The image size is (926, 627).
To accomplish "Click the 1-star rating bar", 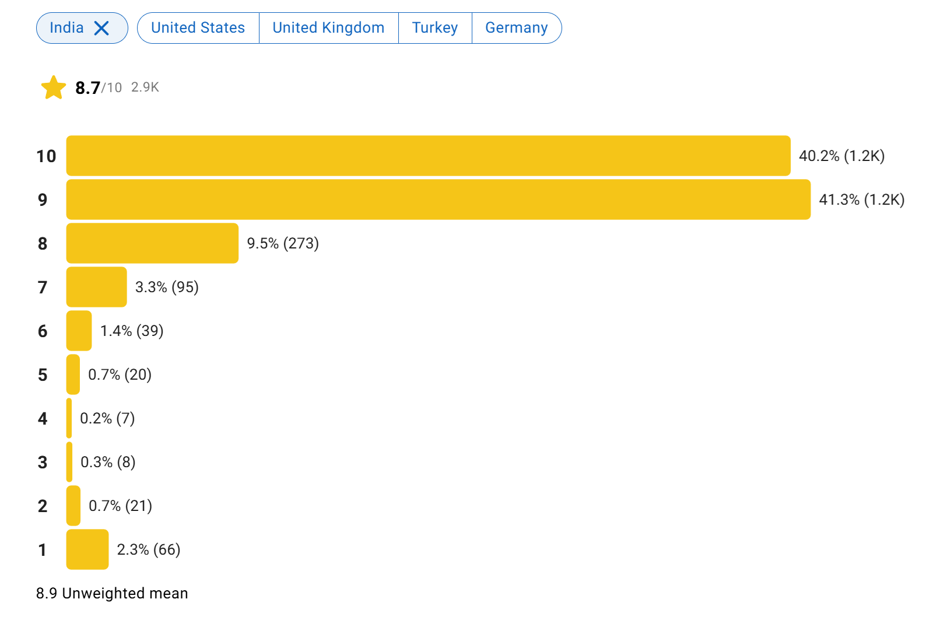I will pos(87,549).
